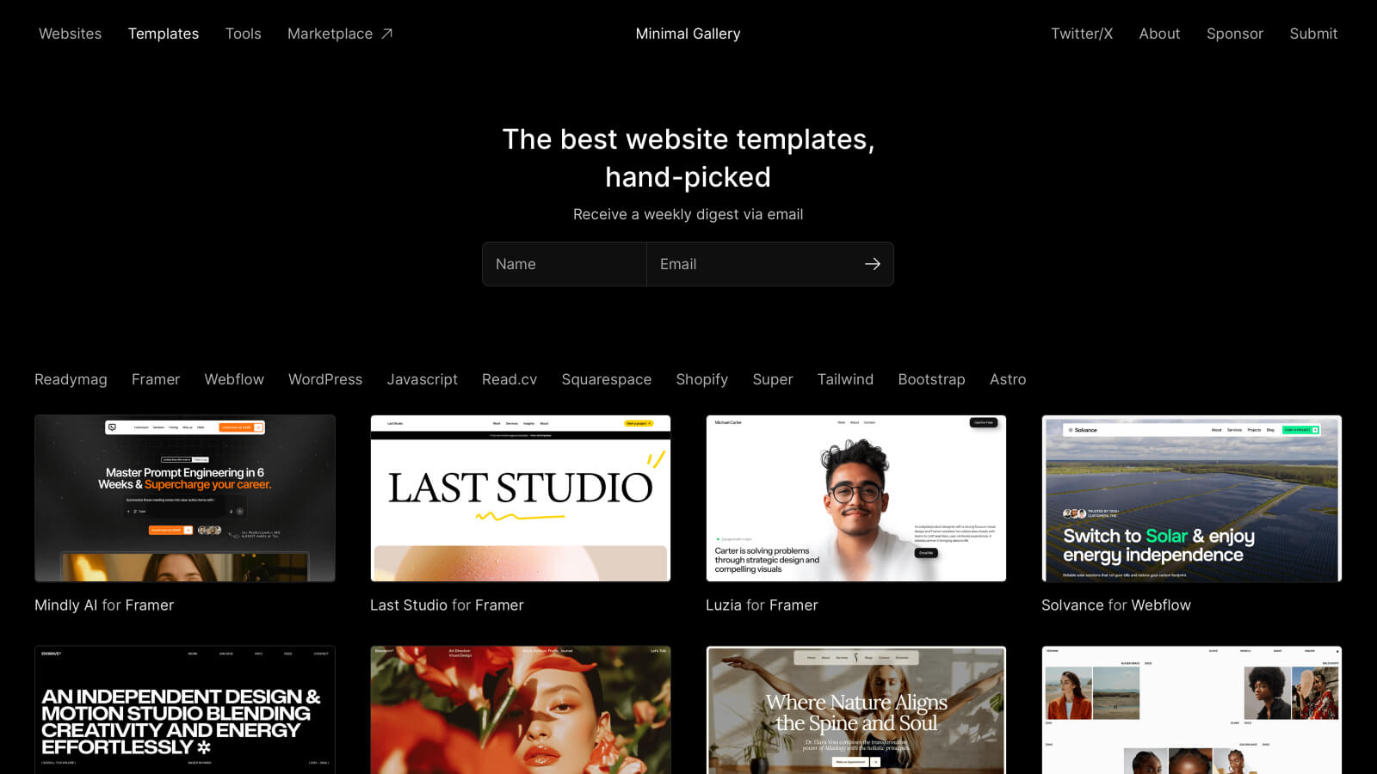Open the Luzia template thumbnail

tap(856, 498)
